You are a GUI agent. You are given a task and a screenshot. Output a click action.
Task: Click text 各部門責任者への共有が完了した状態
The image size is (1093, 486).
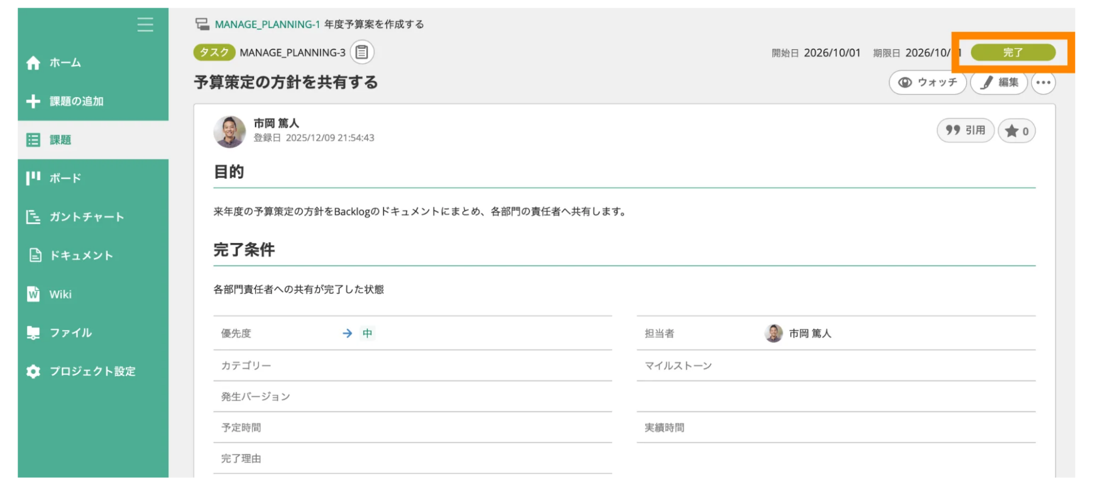click(299, 289)
